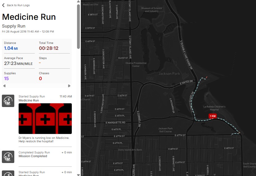
Task: Click the E Hayes Dr street label
Action: [186, 82]
